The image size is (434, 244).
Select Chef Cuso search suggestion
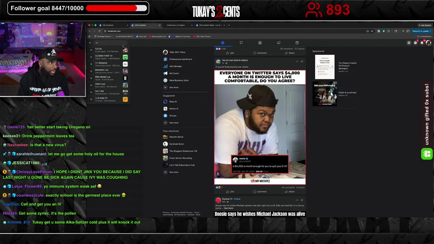[108, 85]
